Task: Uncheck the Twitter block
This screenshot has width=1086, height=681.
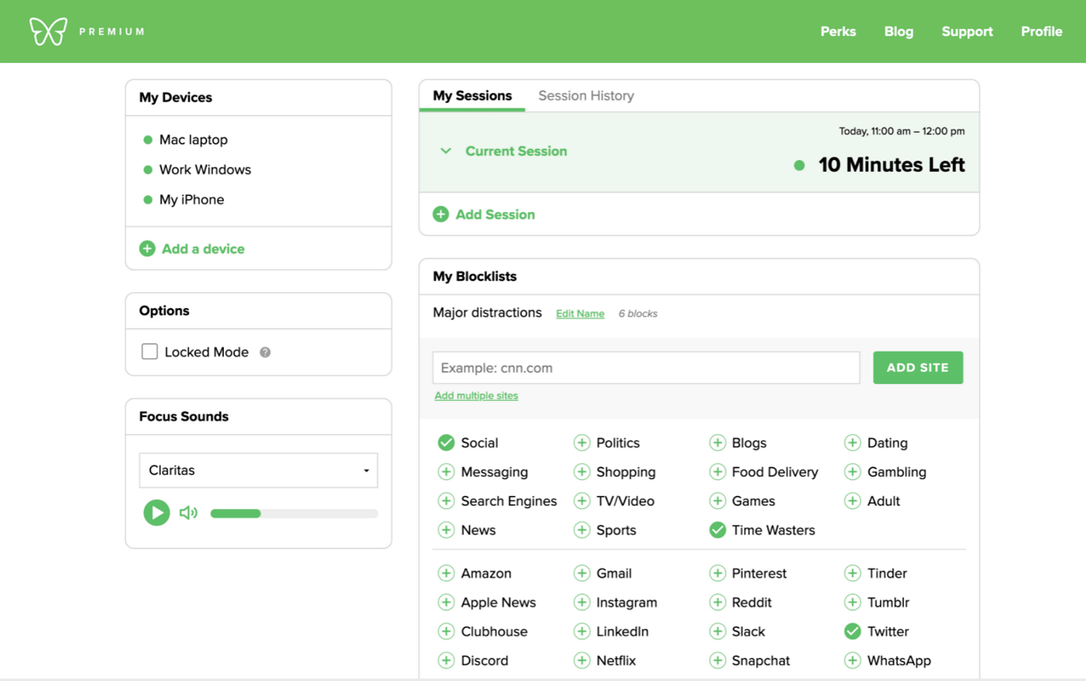Action: point(853,632)
